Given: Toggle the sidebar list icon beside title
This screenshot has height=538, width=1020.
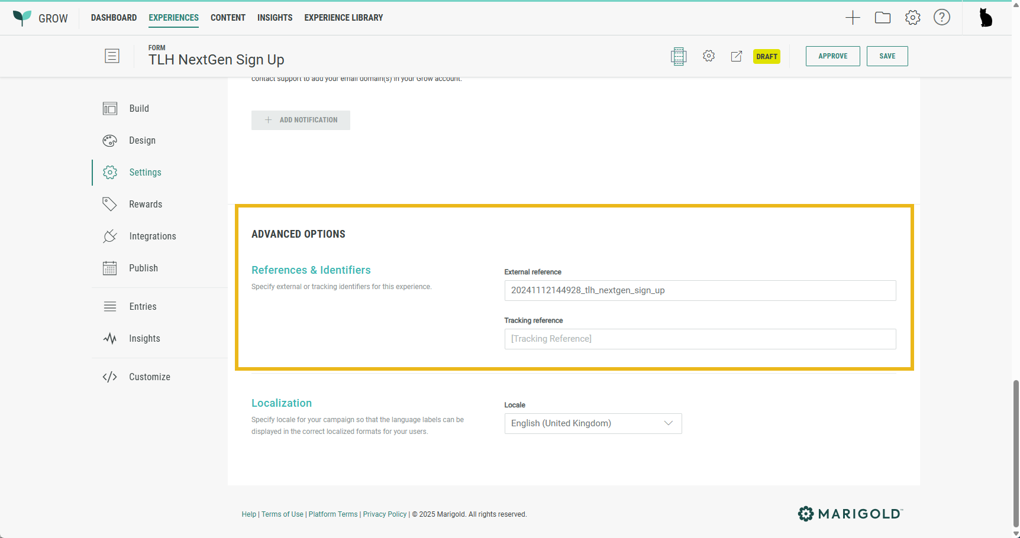Looking at the screenshot, I should click(112, 56).
